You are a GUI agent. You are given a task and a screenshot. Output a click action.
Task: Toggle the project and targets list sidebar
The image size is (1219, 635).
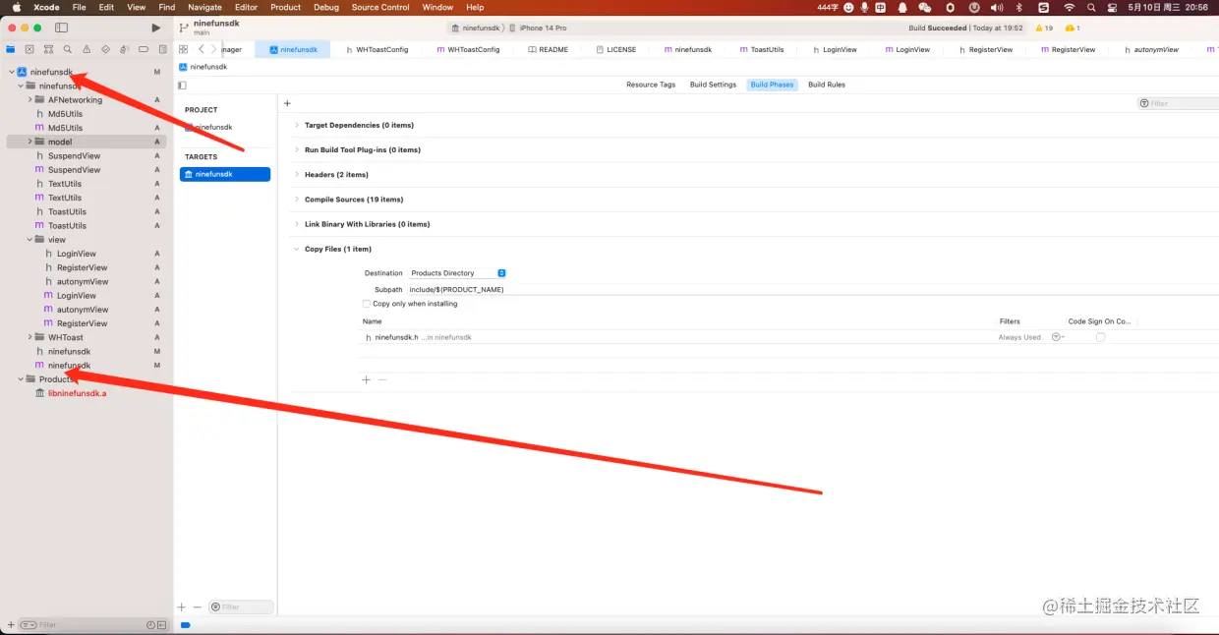point(183,86)
